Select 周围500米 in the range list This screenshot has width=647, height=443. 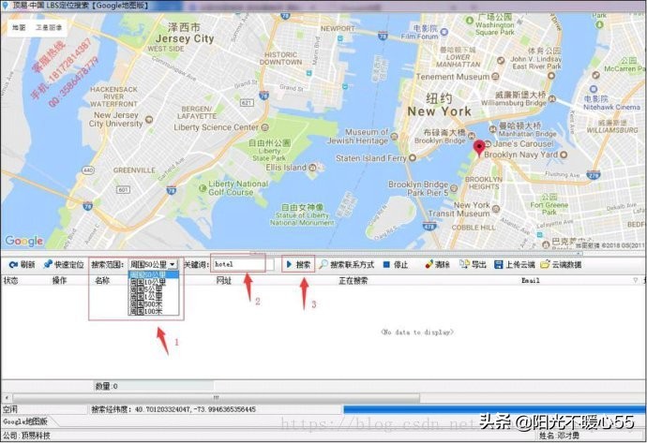tap(153, 303)
